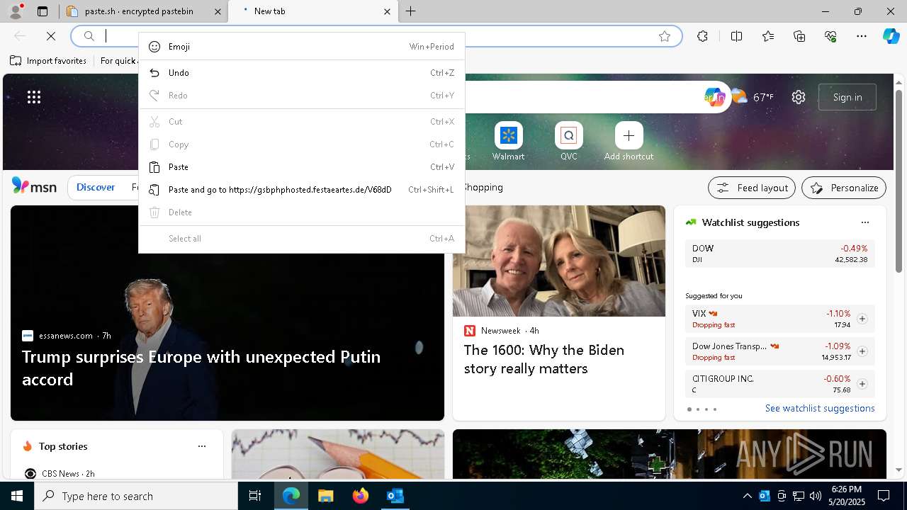
Task: Open Watchlist suggestions more options
Action: click(864, 222)
